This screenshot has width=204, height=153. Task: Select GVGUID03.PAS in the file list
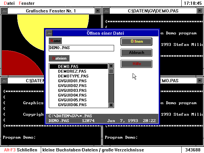pos(72,91)
